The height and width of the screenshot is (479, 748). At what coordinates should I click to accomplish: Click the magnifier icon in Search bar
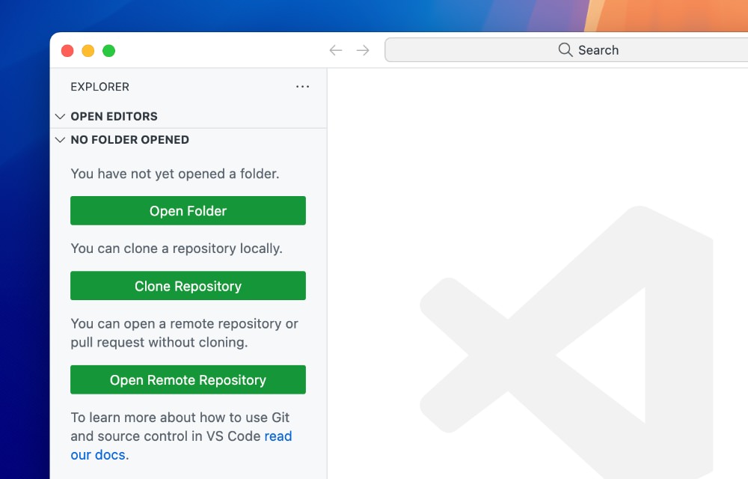point(565,50)
